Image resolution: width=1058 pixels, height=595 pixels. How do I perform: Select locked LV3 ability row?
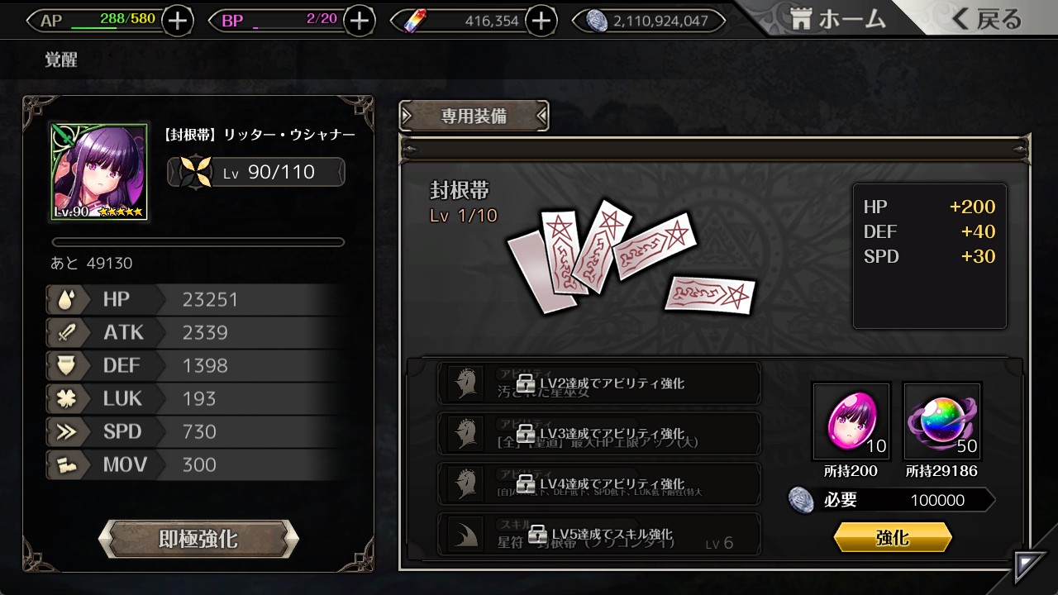[x=599, y=434]
